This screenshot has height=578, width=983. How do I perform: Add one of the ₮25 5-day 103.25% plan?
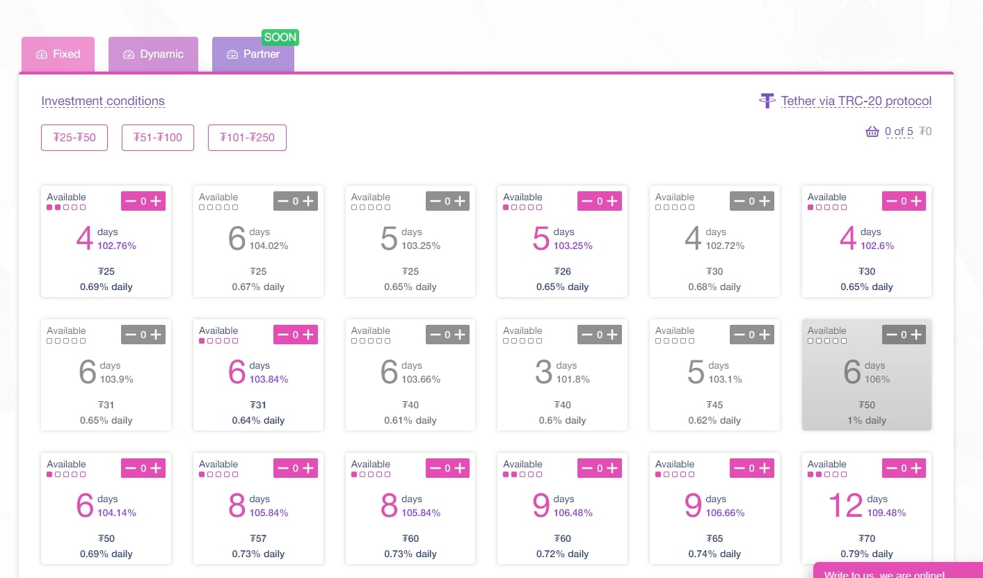pyautogui.click(x=461, y=201)
